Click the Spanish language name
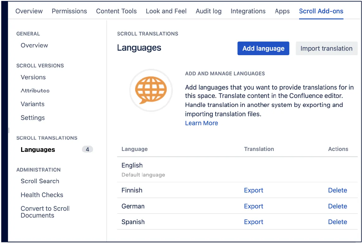Image resolution: width=363 pixels, height=243 pixels. (x=133, y=222)
